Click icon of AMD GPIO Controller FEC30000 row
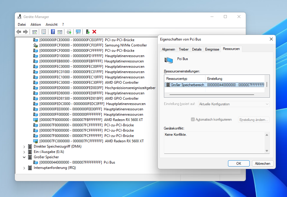287x197 pixels. pos(36,83)
